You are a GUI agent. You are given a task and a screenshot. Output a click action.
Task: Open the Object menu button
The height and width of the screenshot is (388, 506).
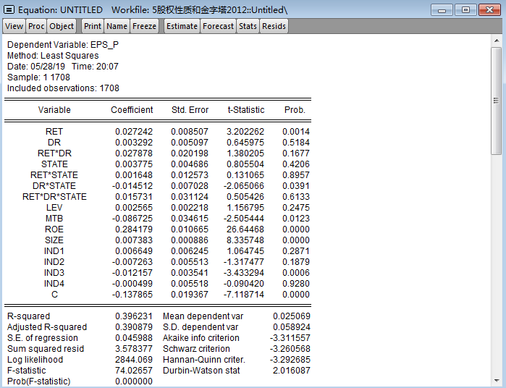click(62, 26)
